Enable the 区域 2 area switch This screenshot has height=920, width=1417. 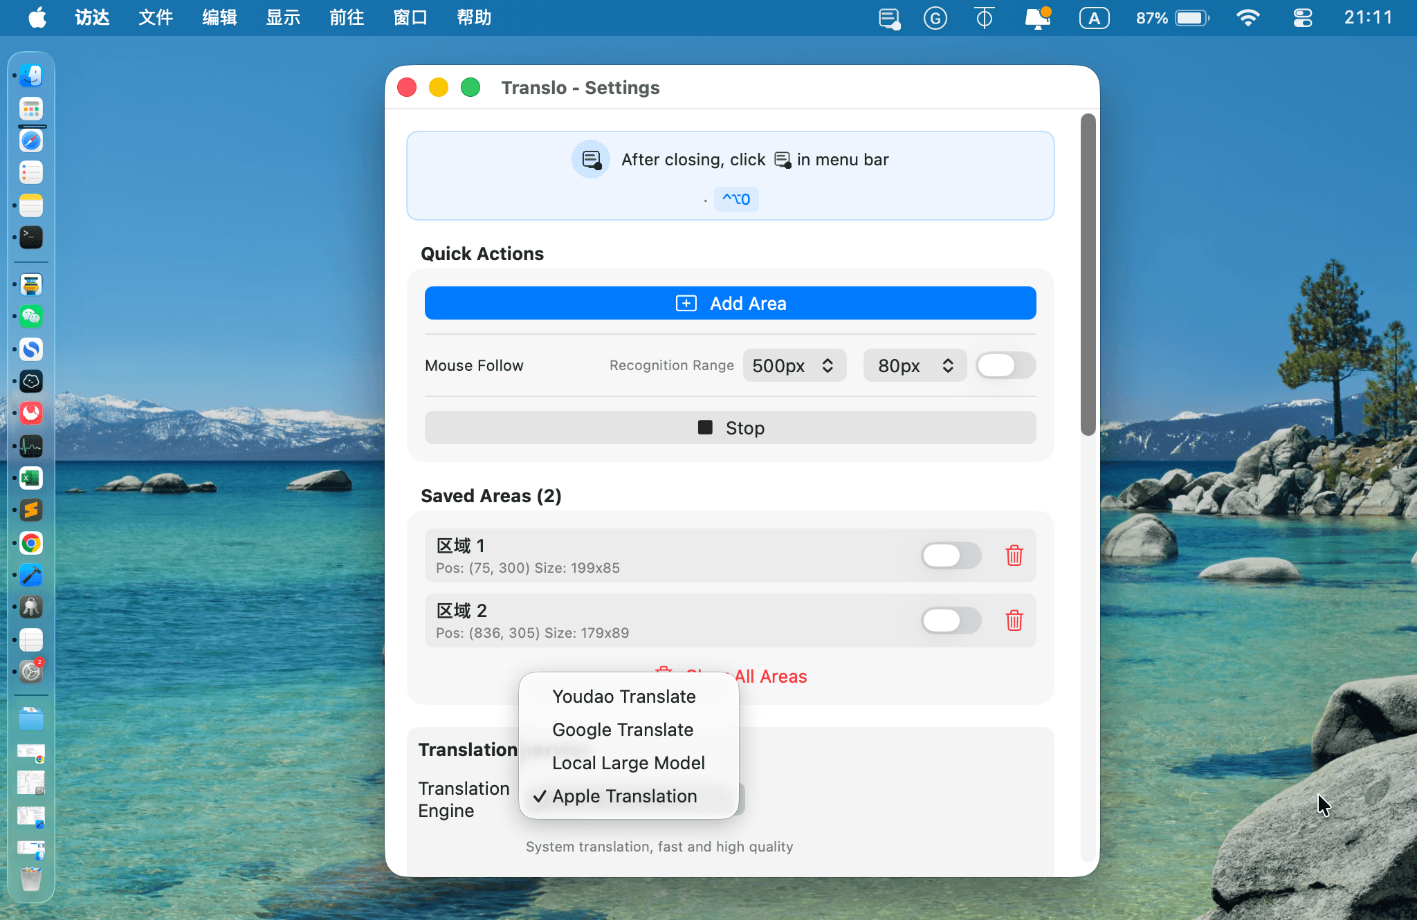point(951,620)
